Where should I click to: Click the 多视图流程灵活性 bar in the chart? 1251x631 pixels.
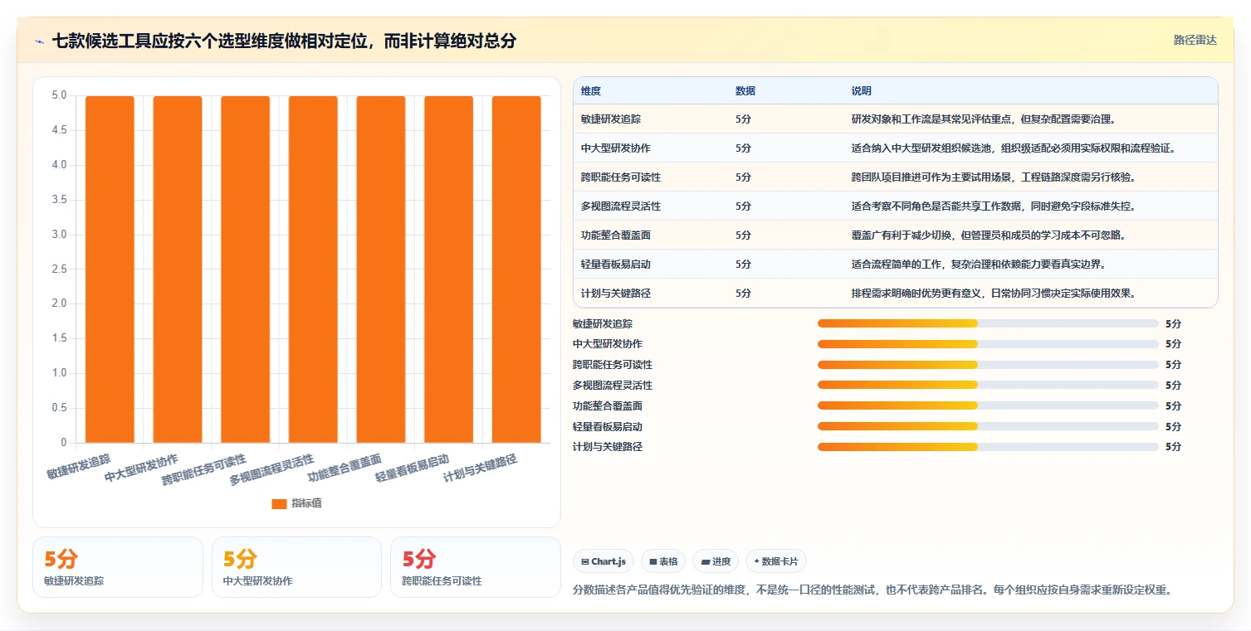313,269
